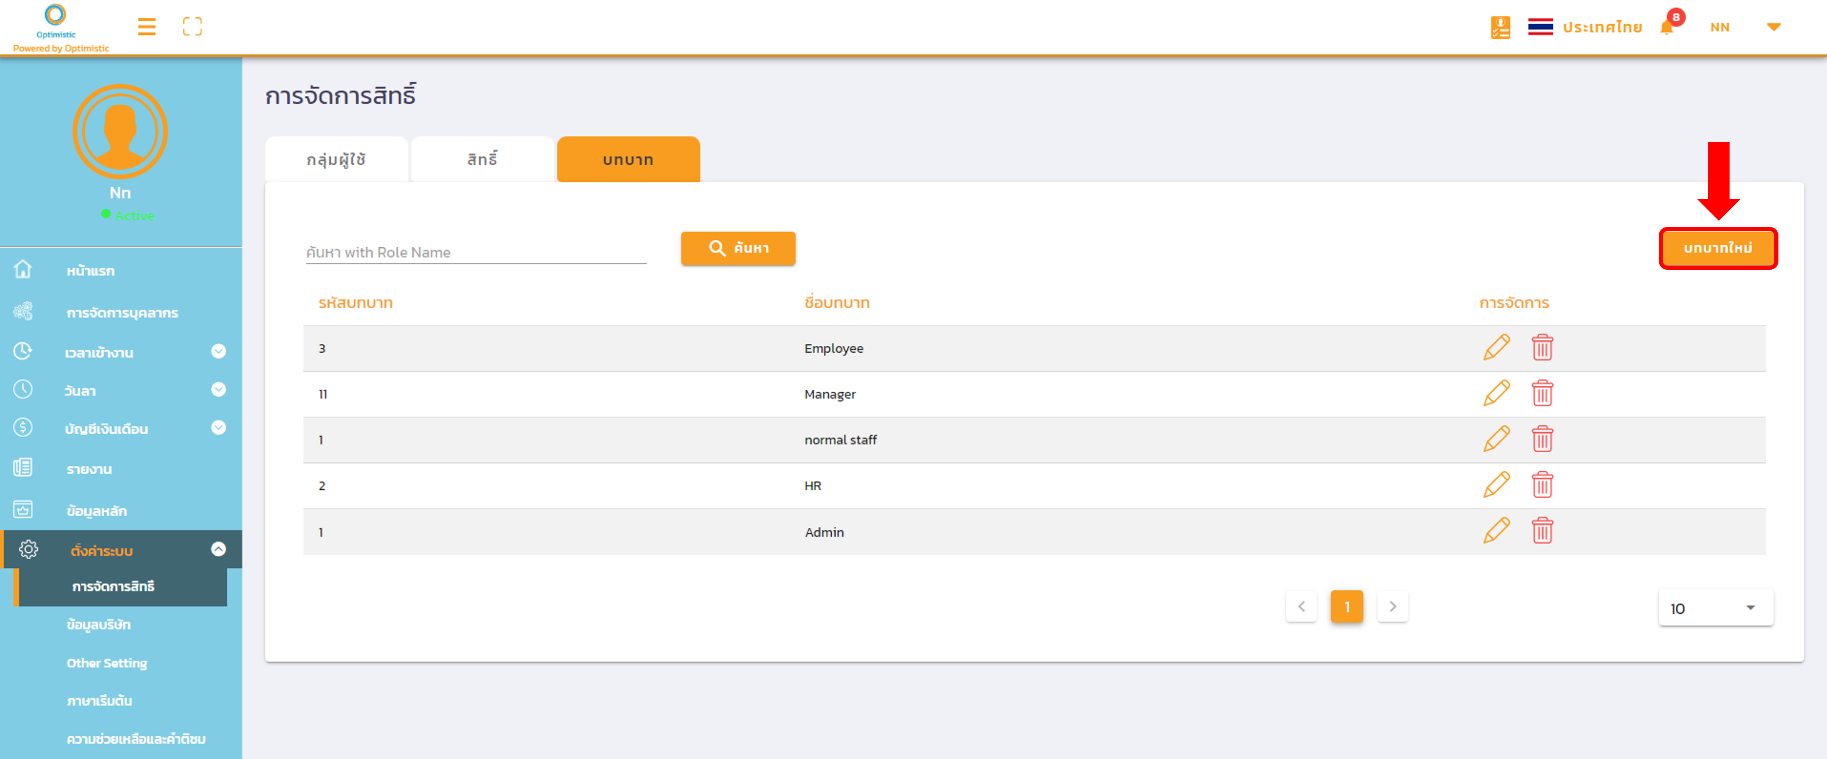Screen dimensions: 1827x759
Task: Switch to the สิทธิ์ tab
Action: [482, 159]
